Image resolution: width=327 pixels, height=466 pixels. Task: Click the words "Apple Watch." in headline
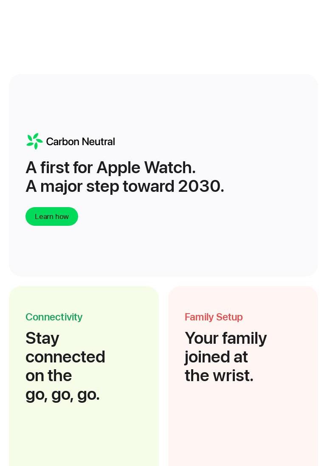[146, 167]
